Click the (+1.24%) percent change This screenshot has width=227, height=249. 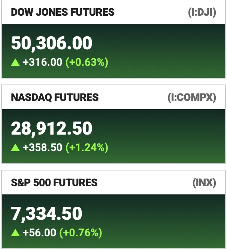tap(87, 148)
